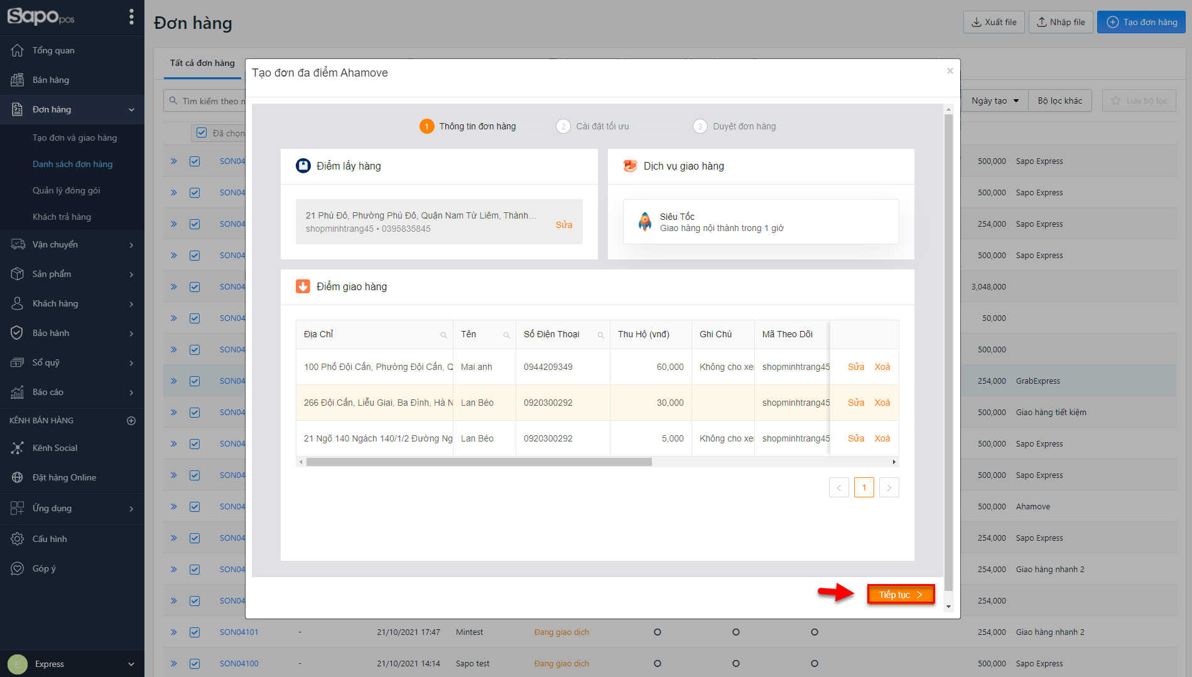Select the Siêu Tốc delivery service card
The width and height of the screenshot is (1192, 677).
761,222
